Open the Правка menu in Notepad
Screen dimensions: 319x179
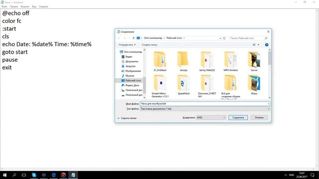(x=14, y=6)
